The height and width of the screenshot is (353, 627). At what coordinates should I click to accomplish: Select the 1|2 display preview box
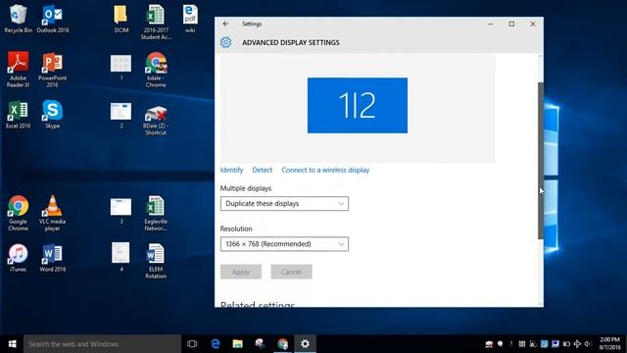358,105
